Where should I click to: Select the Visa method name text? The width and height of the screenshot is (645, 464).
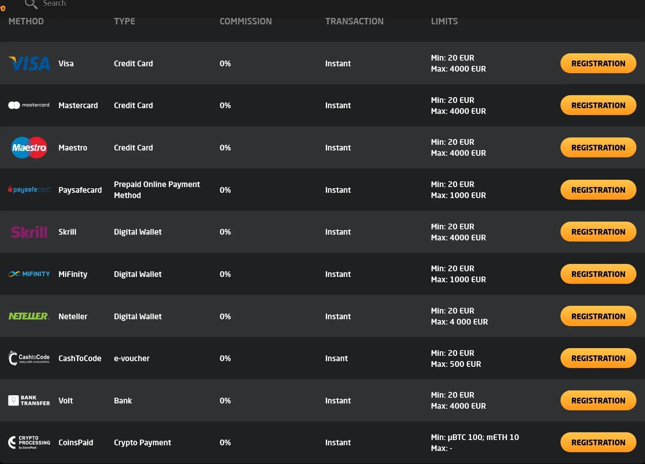coord(66,63)
